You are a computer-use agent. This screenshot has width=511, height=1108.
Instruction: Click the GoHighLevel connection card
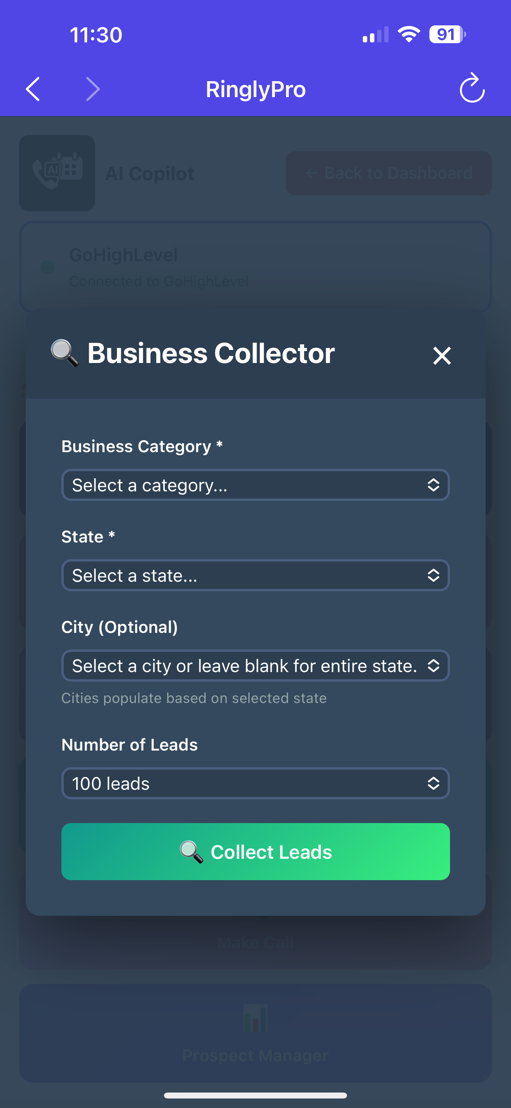point(255,267)
